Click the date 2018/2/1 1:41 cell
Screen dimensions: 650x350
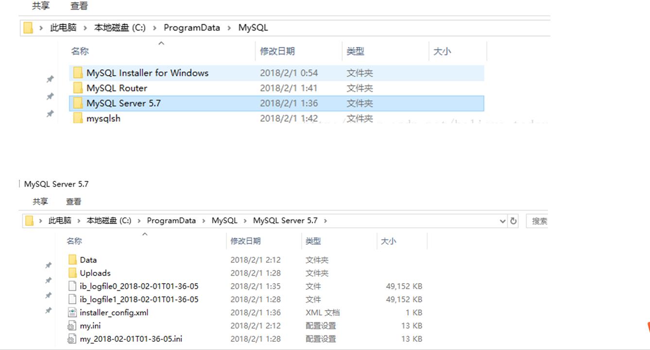(x=289, y=88)
